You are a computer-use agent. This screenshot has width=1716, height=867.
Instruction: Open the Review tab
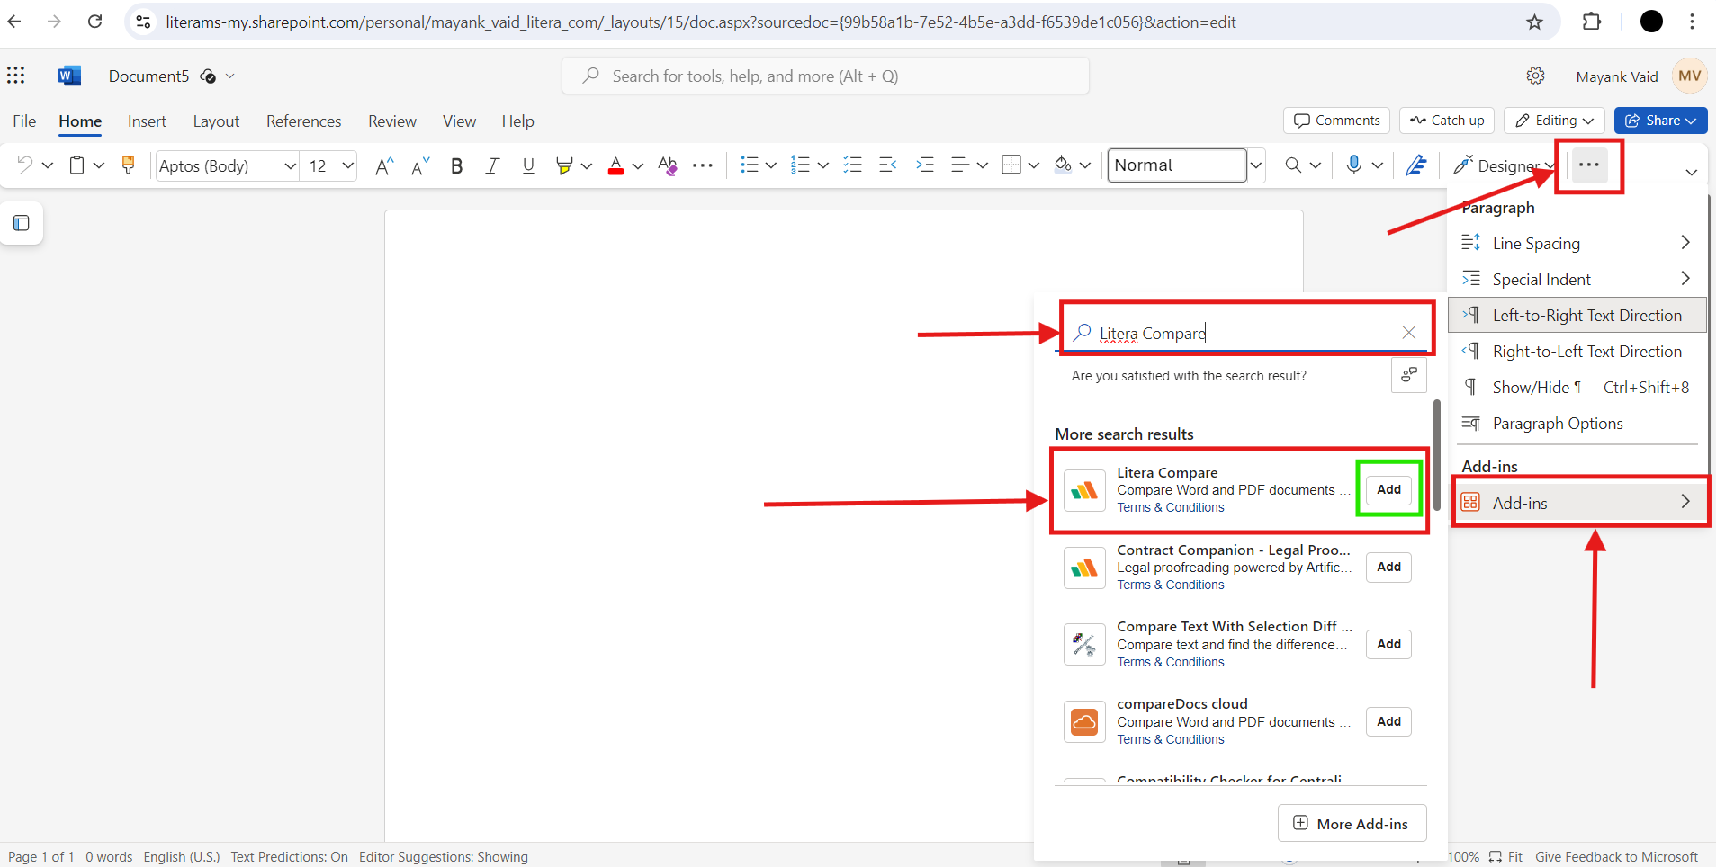pyautogui.click(x=391, y=121)
